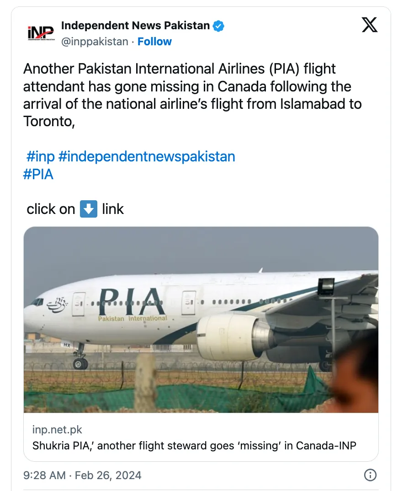This screenshot has height=491, width=403.
Task: Click the INP logo avatar
Action: [41, 33]
